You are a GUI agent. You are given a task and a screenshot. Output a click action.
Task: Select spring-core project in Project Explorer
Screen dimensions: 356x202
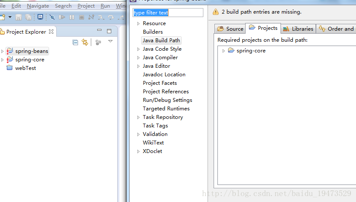point(30,60)
